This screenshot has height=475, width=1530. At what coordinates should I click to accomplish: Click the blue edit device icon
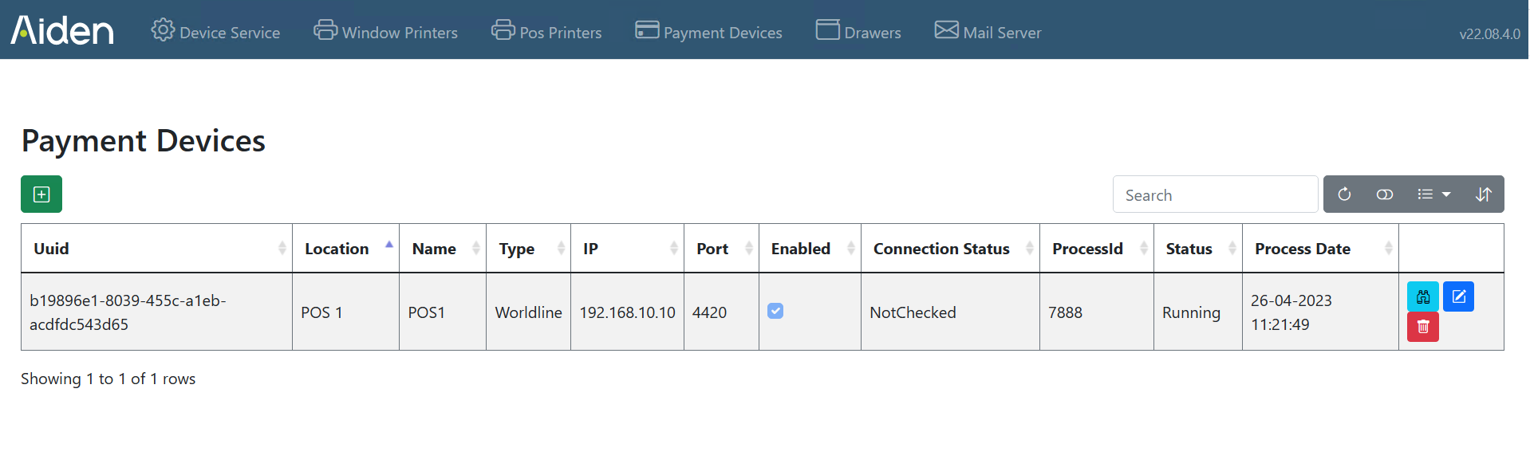click(x=1458, y=296)
